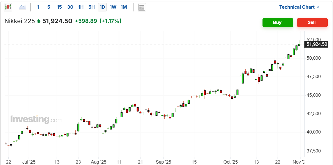Set chart interval to 5H
Viewport: 333px width, 165px height.
[x=91, y=7]
